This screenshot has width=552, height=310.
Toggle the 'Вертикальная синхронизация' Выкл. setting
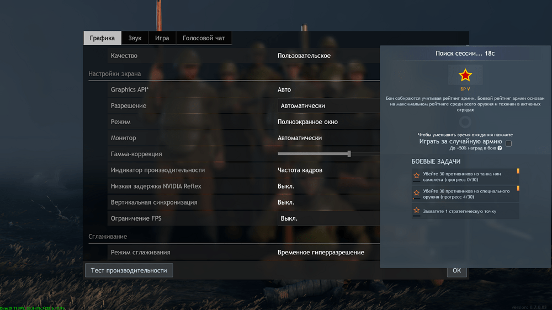pos(286,202)
